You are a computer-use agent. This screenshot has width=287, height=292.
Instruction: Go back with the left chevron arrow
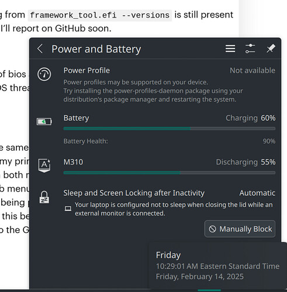pyautogui.click(x=40, y=48)
